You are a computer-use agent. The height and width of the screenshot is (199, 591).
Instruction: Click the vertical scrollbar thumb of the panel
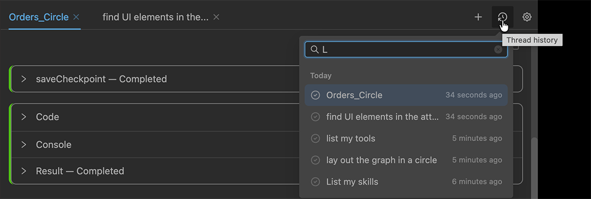point(534,168)
